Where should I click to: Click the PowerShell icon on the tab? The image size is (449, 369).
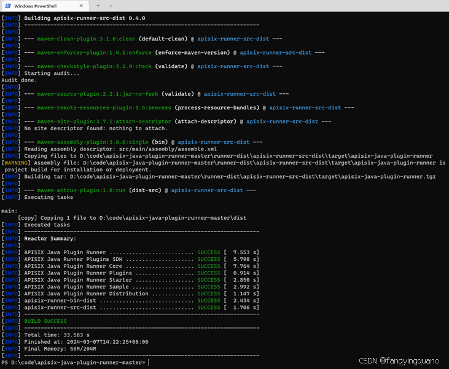8,6
